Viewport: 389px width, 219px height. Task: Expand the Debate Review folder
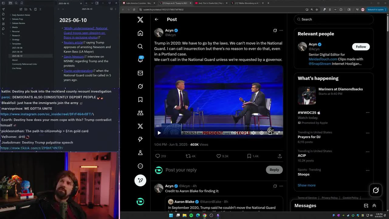[x=19, y=23]
